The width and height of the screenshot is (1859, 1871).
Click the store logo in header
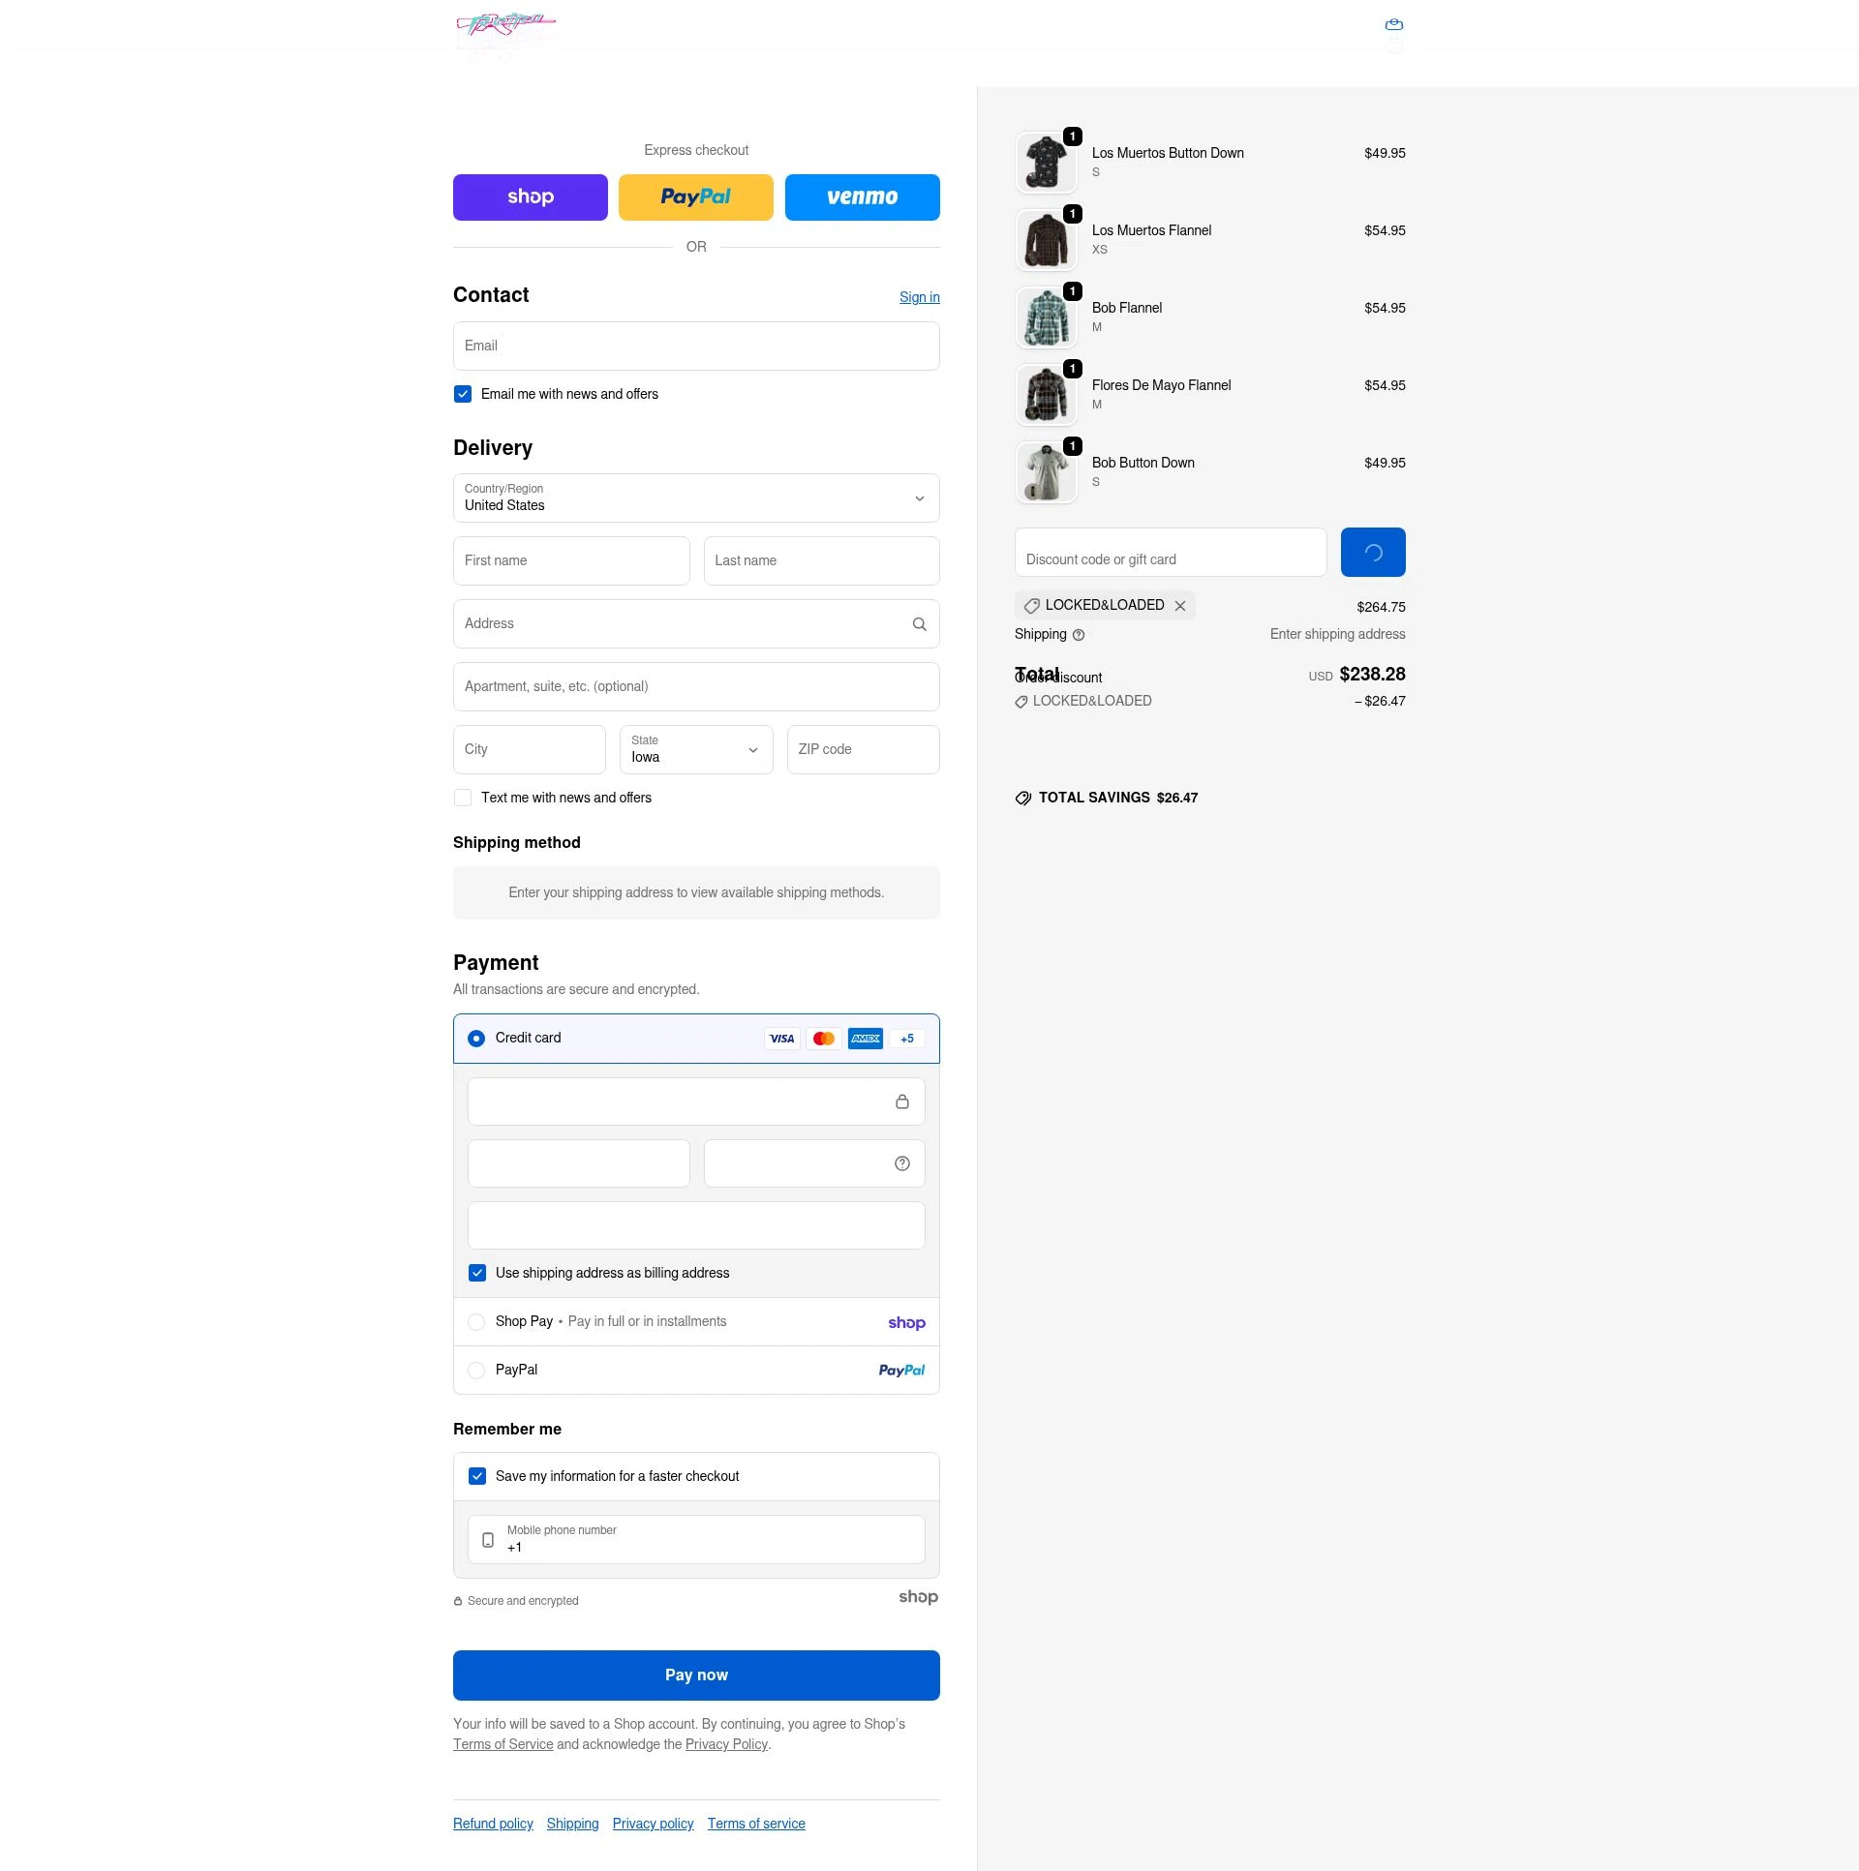[x=505, y=25]
